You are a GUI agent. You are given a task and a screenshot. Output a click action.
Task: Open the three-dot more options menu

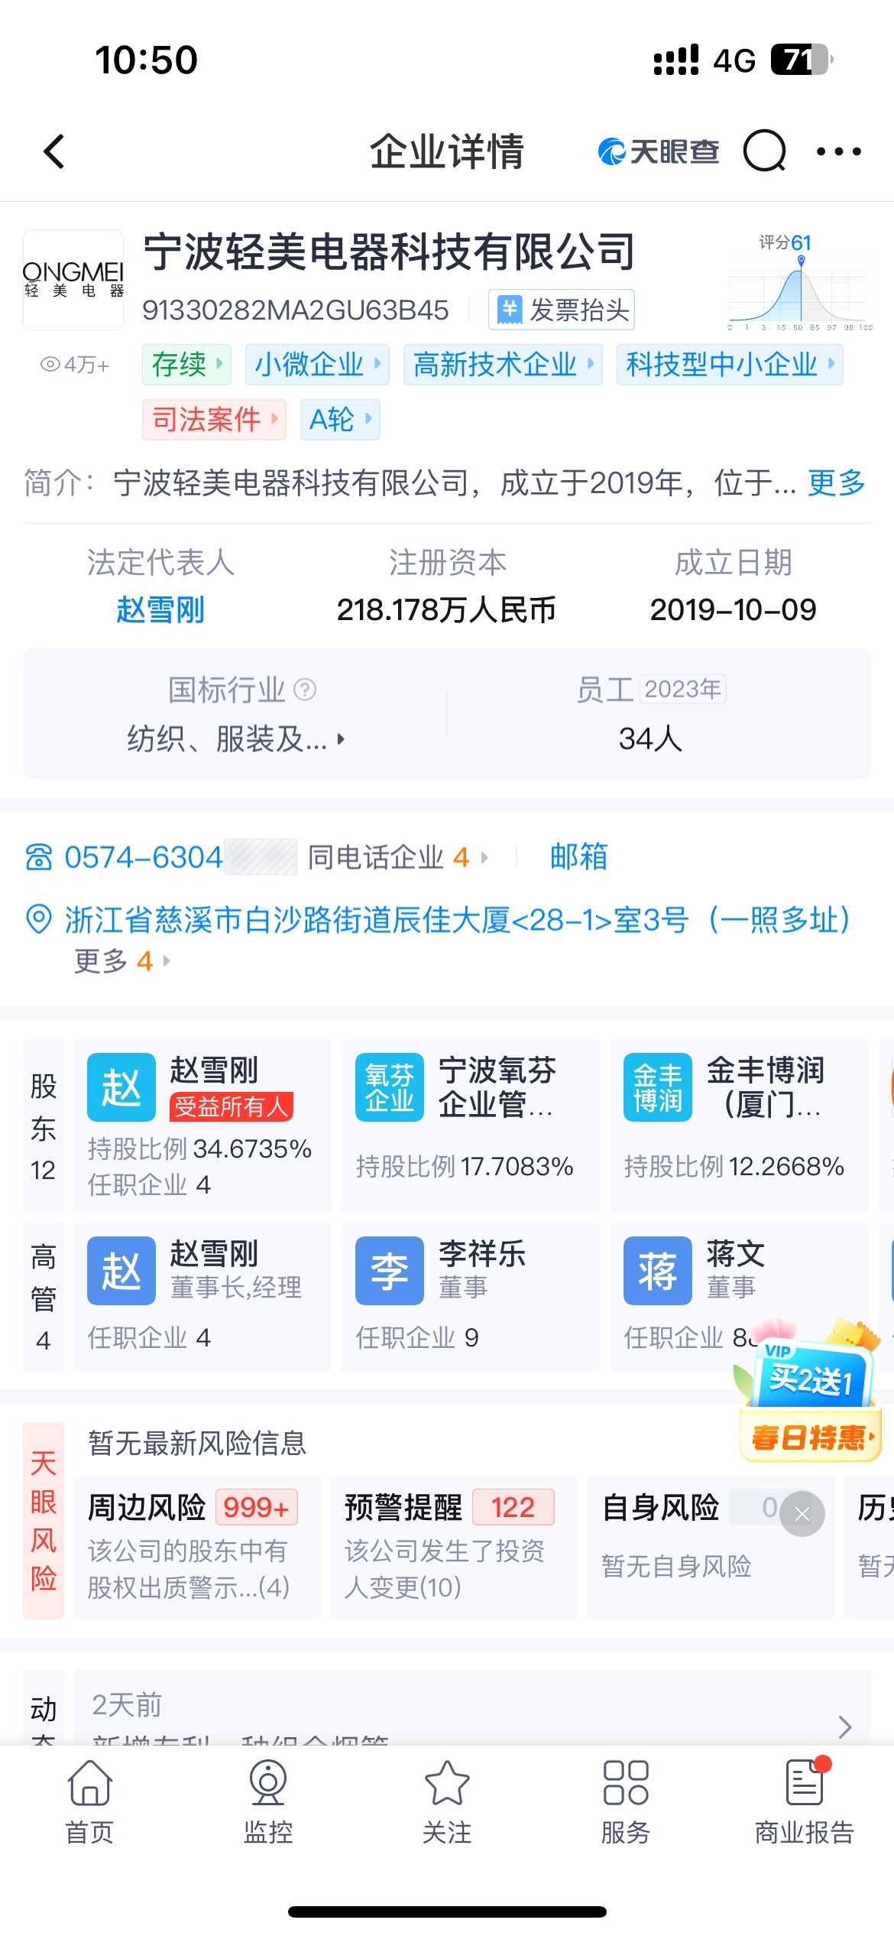point(838,151)
